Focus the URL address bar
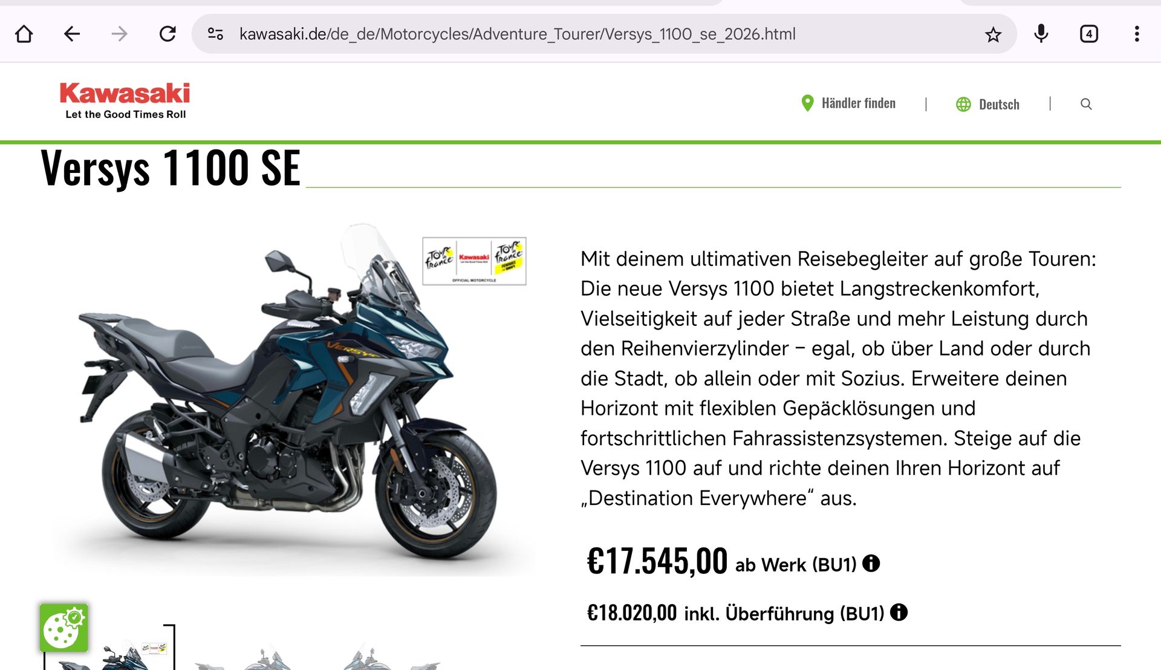This screenshot has height=670, width=1161. 517,34
